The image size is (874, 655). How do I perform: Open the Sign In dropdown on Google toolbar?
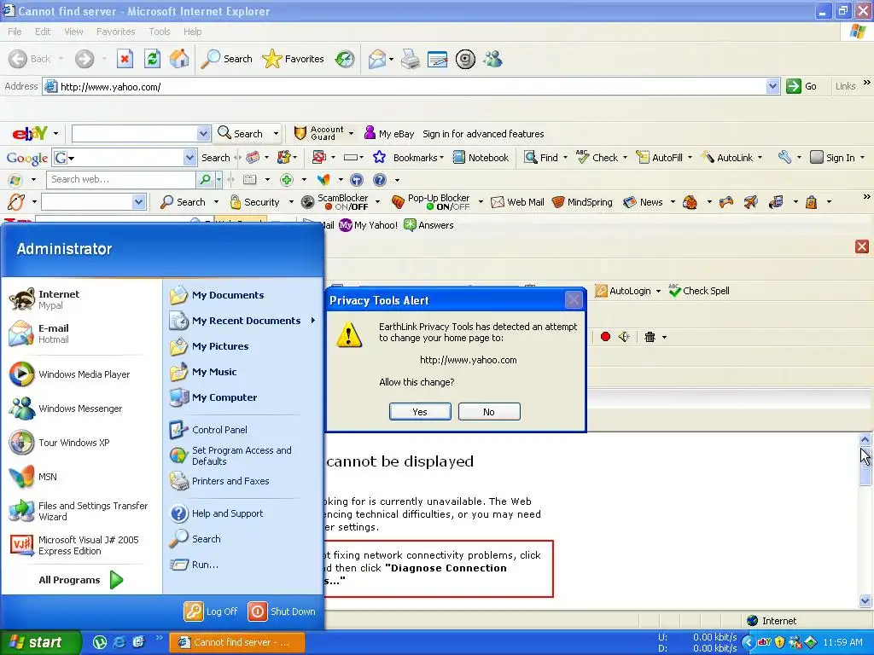pos(863,158)
